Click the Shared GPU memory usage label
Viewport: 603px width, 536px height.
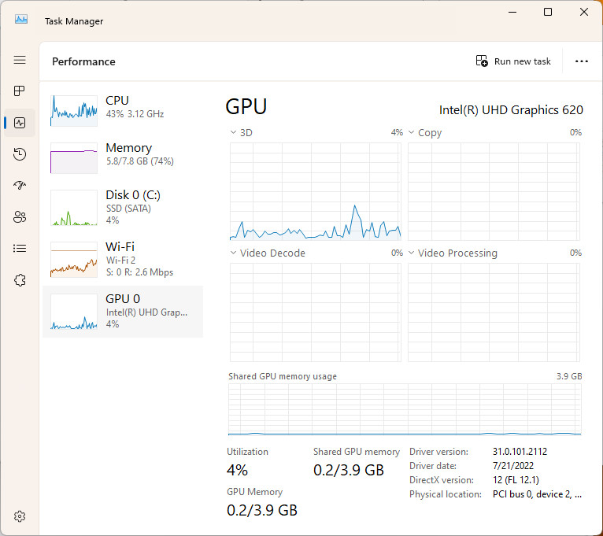pyautogui.click(x=283, y=376)
